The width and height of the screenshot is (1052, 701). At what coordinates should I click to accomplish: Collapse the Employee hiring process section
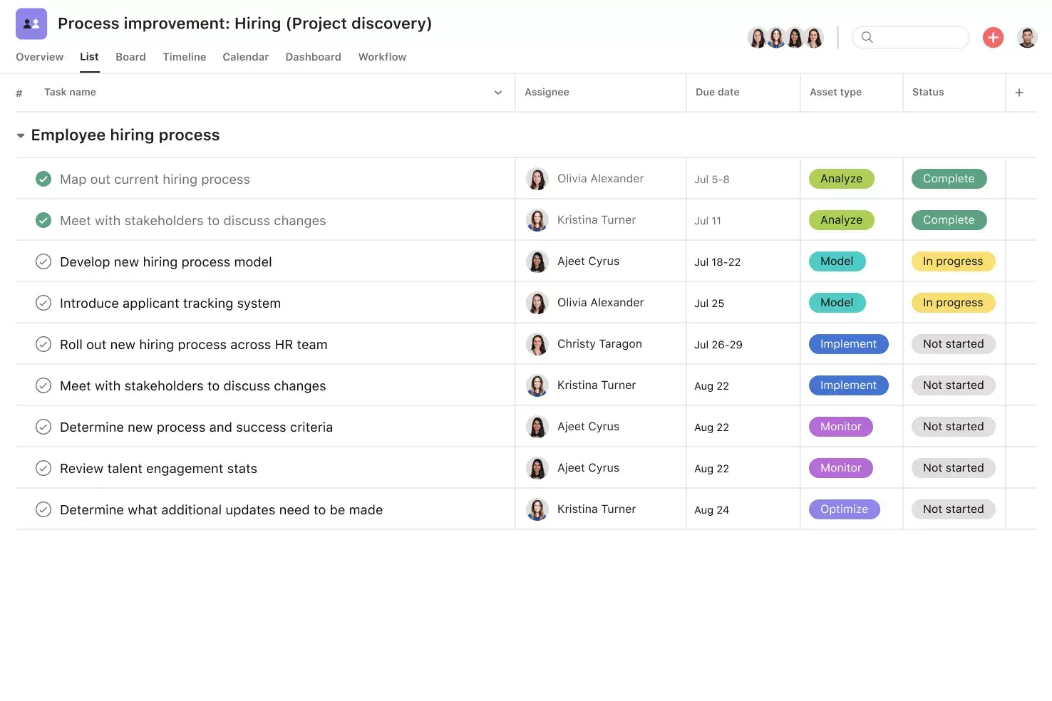click(21, 135)
